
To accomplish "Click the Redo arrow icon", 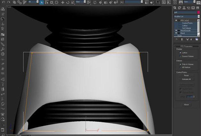I will pyautogui.click(x=8, y=2).
